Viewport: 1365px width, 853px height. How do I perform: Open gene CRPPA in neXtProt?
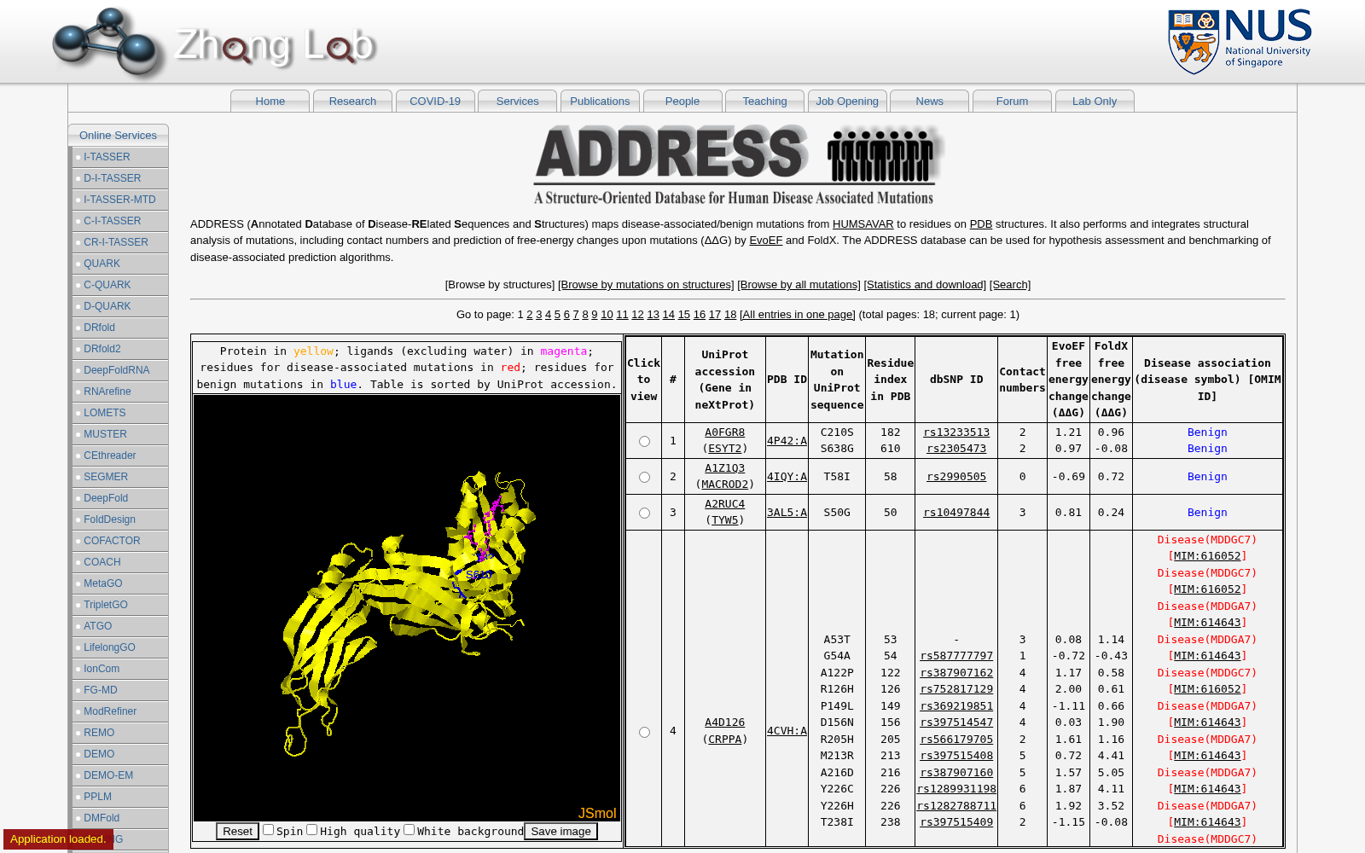coord(725,740)
